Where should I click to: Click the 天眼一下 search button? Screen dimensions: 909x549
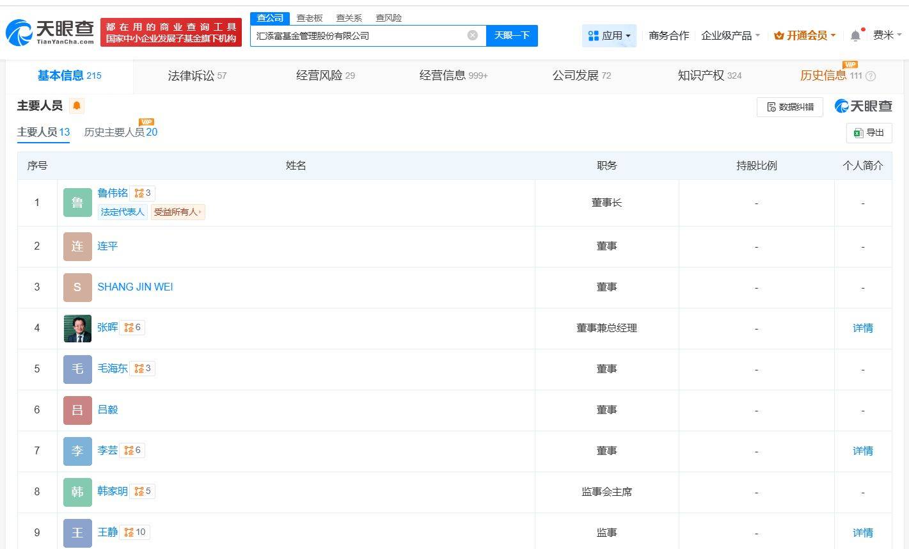[512, 36]
